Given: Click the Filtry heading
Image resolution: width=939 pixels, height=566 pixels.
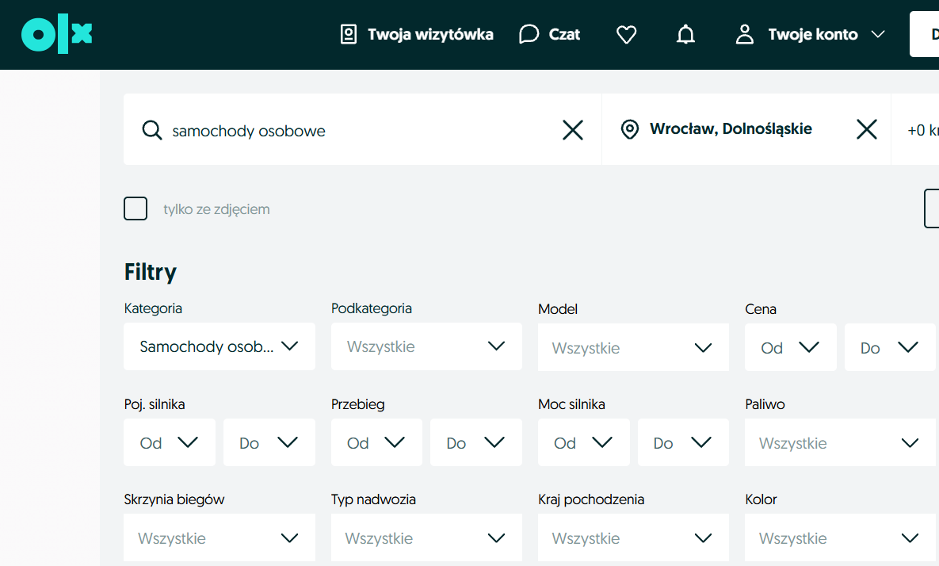Looking at the screenshot, I should pyautogui.click(x=151, y=272).
